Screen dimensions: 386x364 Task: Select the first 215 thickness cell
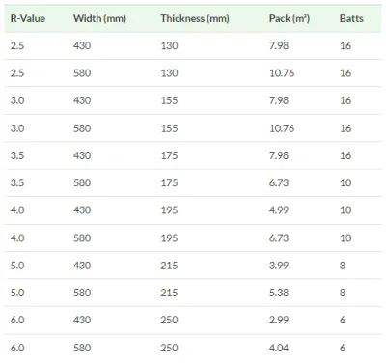tap(169, 266)
